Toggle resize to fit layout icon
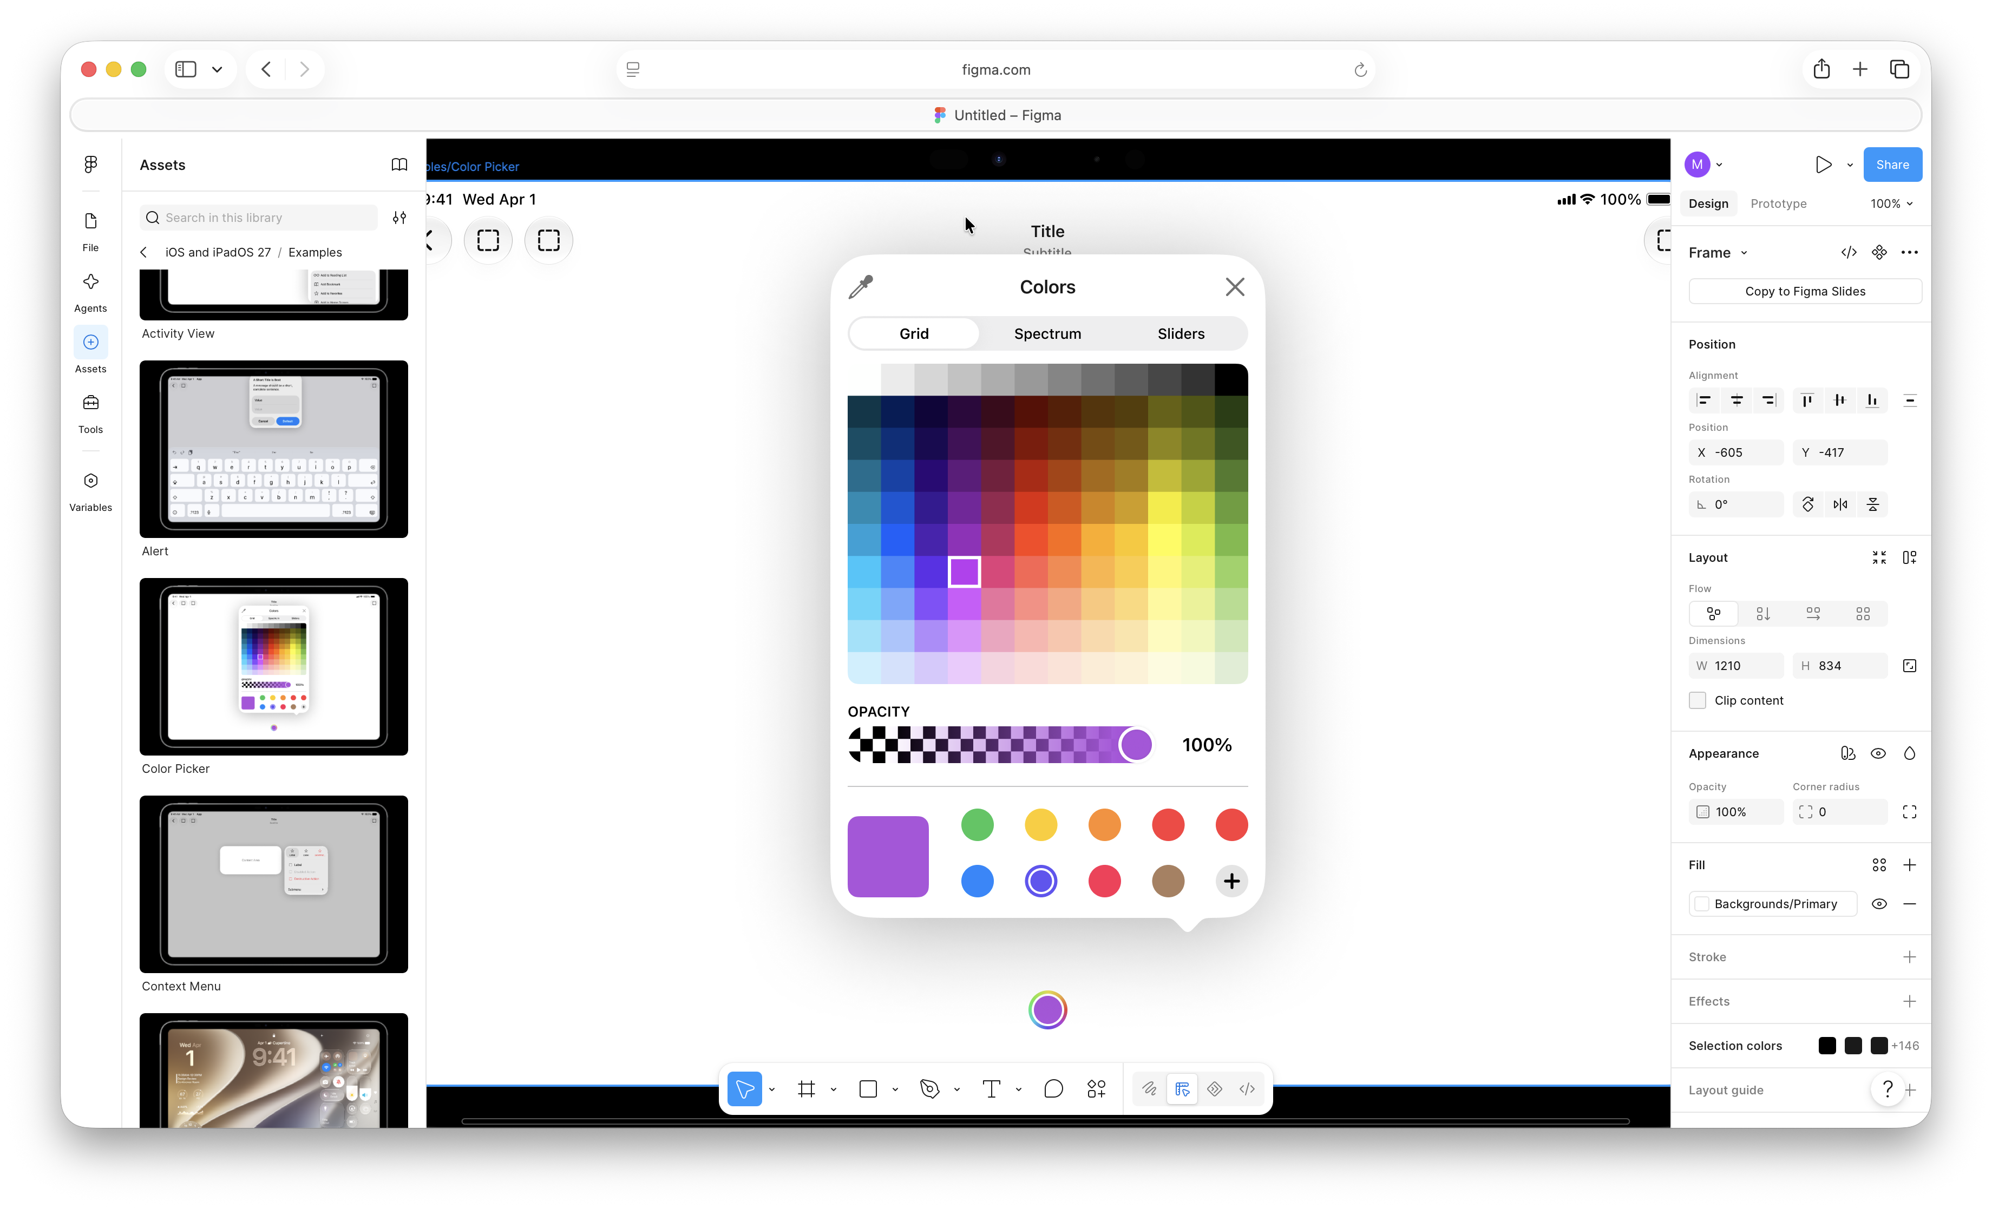Viewport: 1992px width, 1208px height. coord(1879,558)
